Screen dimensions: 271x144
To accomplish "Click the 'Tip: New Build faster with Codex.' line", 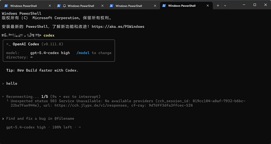I will (42, 70).
